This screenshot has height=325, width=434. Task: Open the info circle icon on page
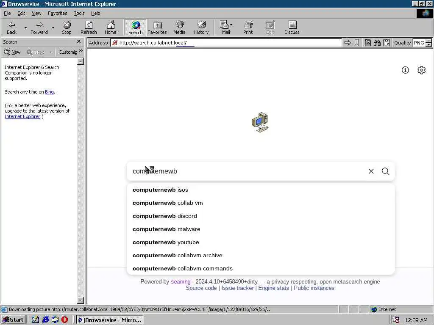405,70
